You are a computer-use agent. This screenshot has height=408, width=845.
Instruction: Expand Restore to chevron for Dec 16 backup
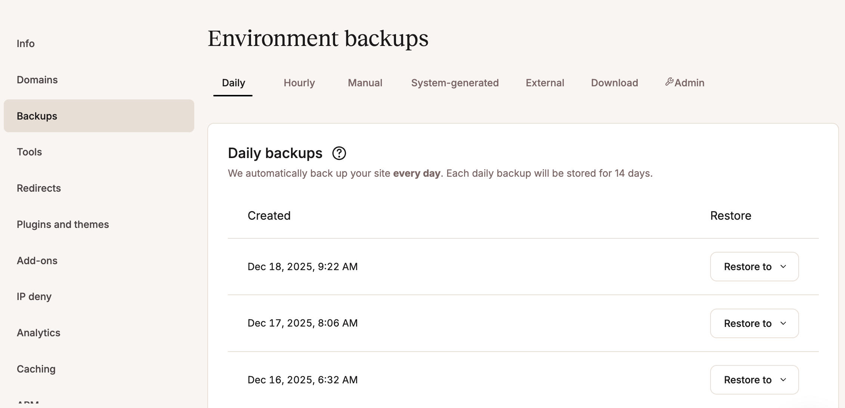784,380
